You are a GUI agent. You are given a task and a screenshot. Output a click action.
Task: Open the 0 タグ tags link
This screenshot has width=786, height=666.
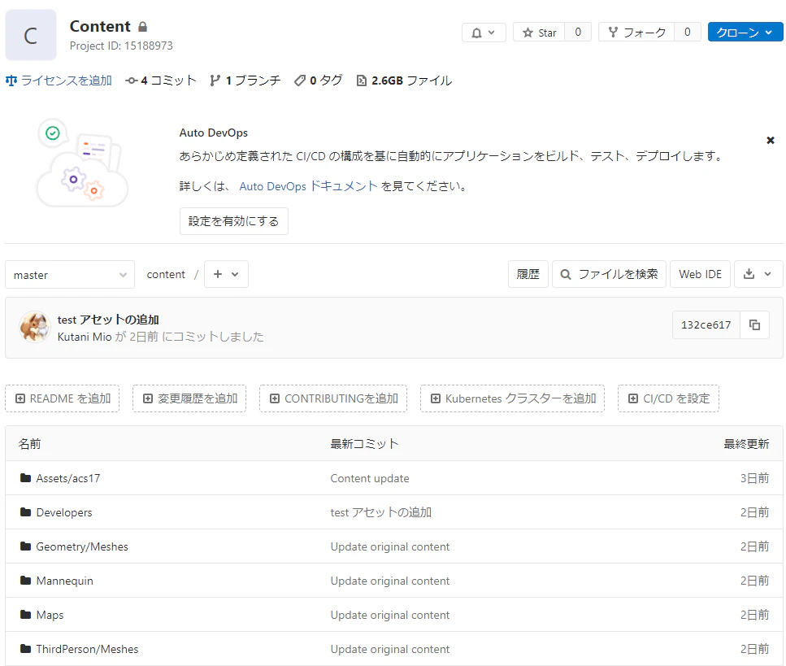pos(319,81)
